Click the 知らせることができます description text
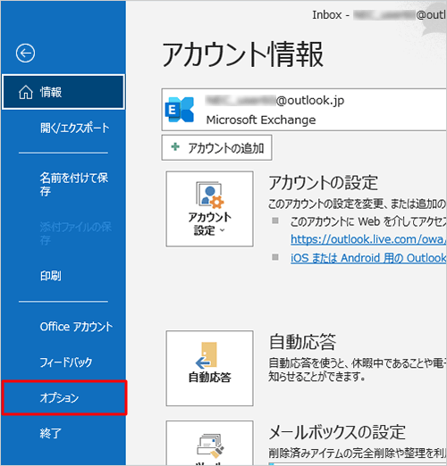Image resolution: width=447 pixels, height=466 pixels. pyautogui.click(x=316, y=377)
